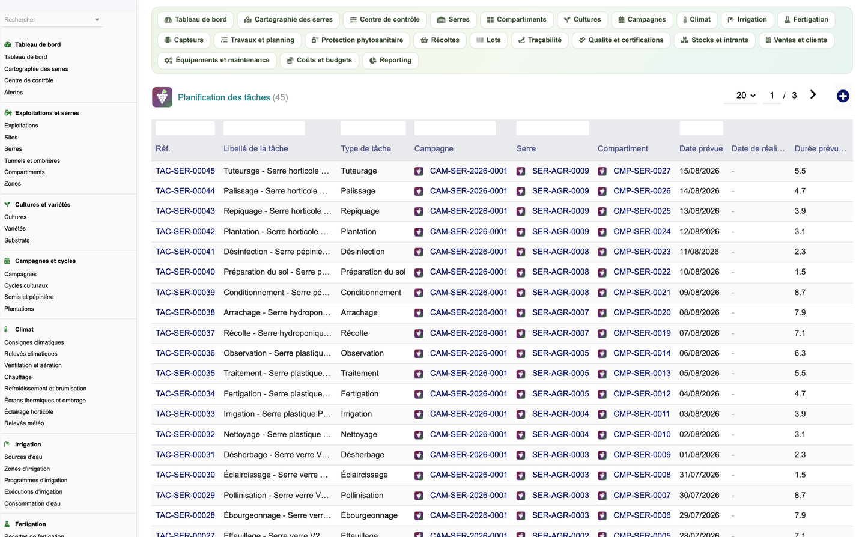Open the Capteurs tab
This screenshot has width=868, height=537.
pos(184,40)
